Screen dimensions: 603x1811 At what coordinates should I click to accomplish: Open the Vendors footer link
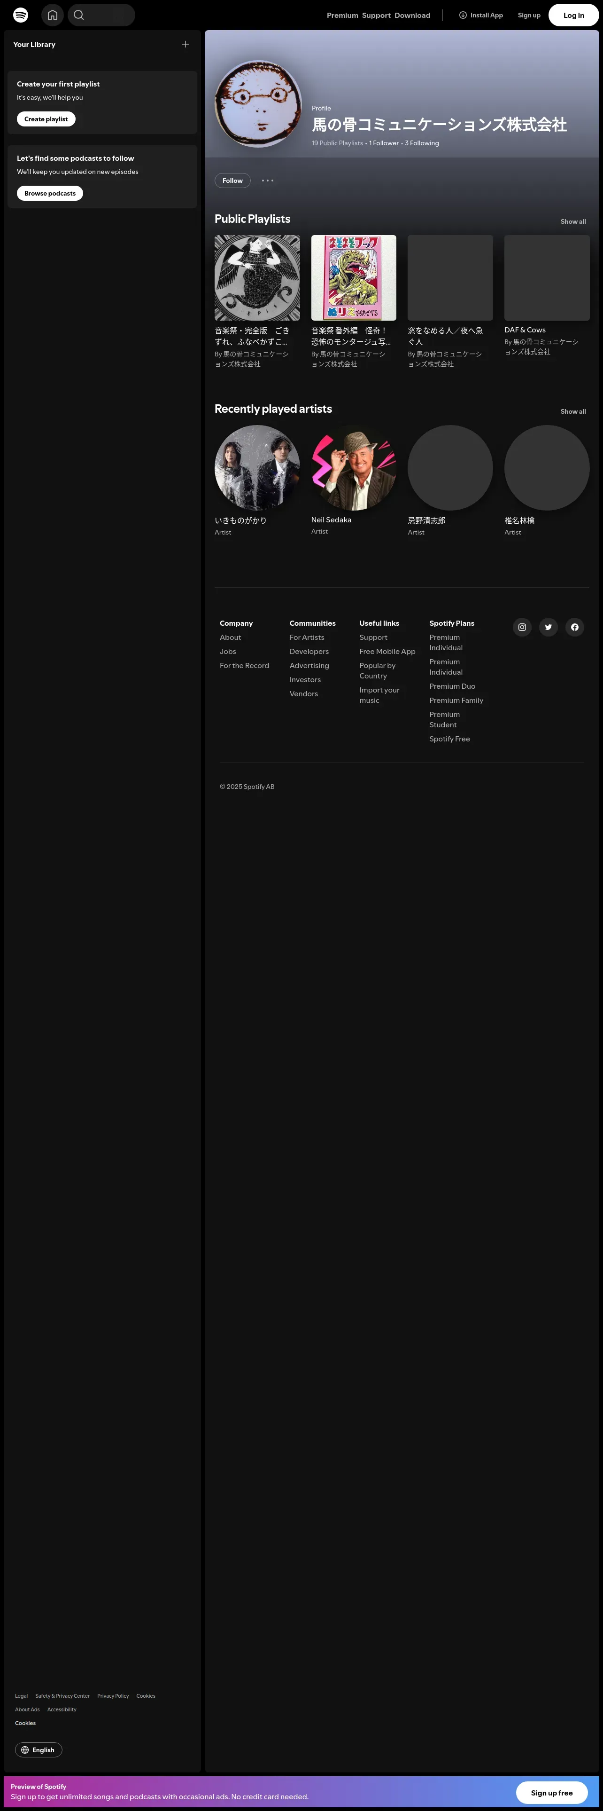(304, 694)
